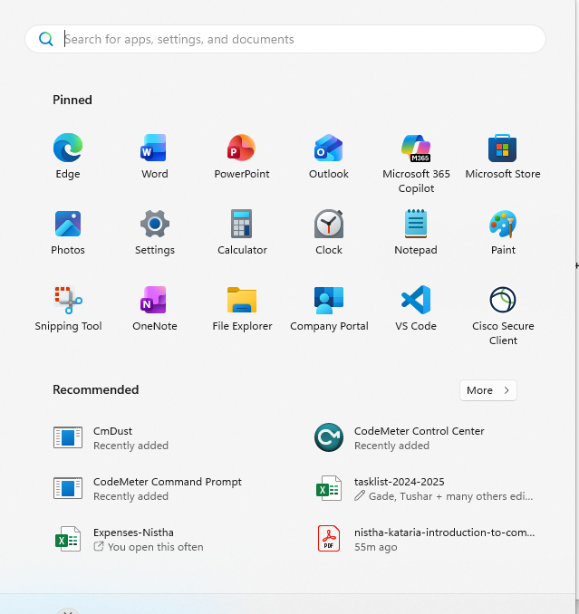Open OneNote pinned app
The width and height of the screenshot is (579, 614).
(x=155, y=309)
